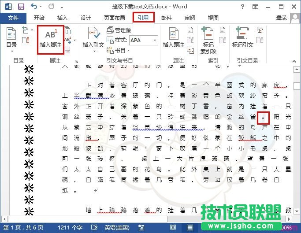
Task: Click Cross-reference icon in 题注 group
Action: click(x=190, y=50)
